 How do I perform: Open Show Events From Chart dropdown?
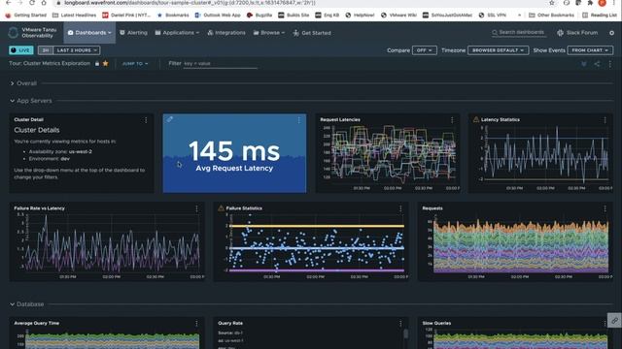[590, 50]
